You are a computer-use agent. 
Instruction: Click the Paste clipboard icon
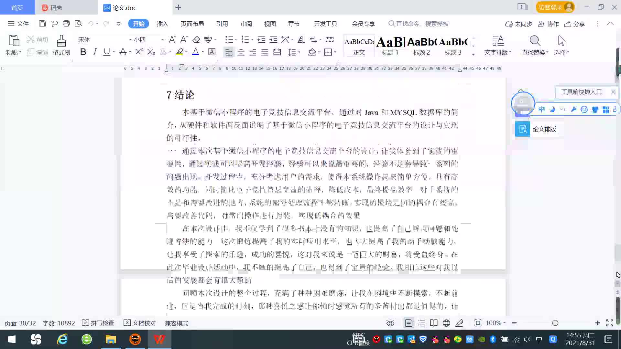pyautogui.click(x=14, y=41)
